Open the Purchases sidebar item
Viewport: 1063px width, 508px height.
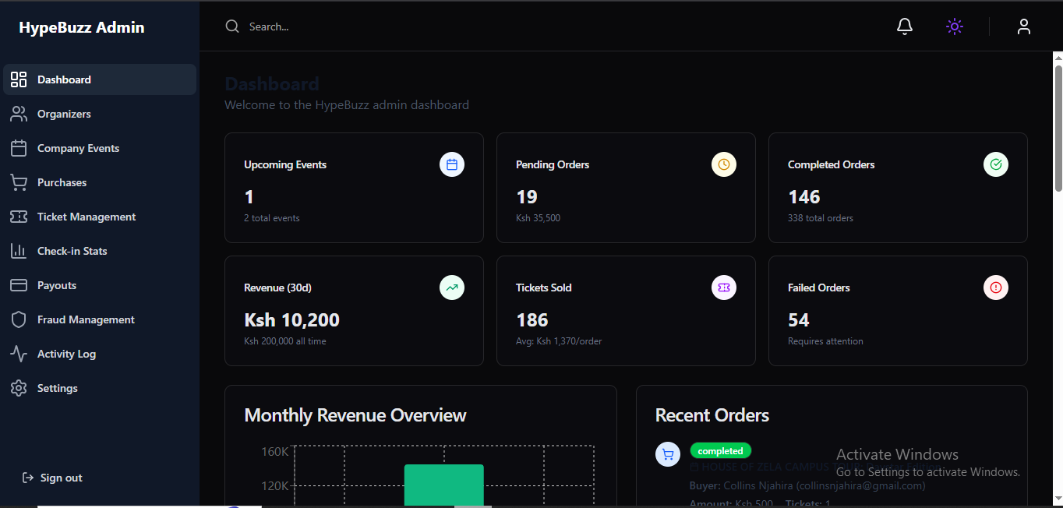tap(62, 182)
